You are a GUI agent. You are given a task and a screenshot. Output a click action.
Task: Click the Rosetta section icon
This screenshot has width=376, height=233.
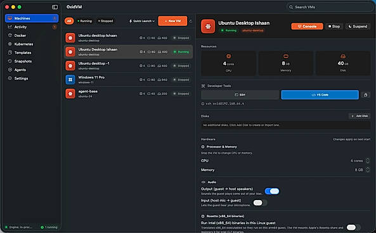click(x=203, y=216)
